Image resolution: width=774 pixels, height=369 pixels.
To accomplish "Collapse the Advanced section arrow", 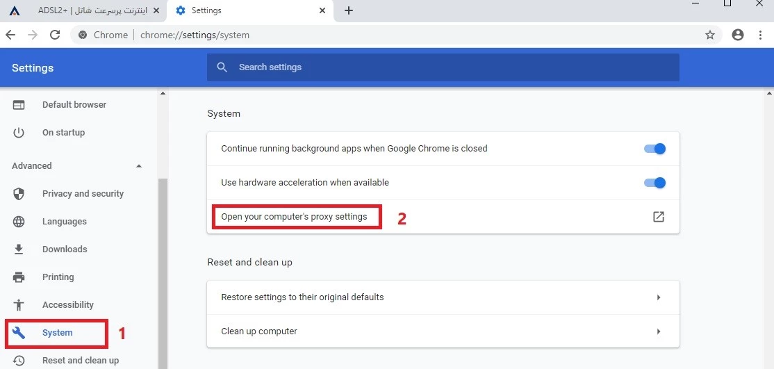I will (x=139, y=166).
